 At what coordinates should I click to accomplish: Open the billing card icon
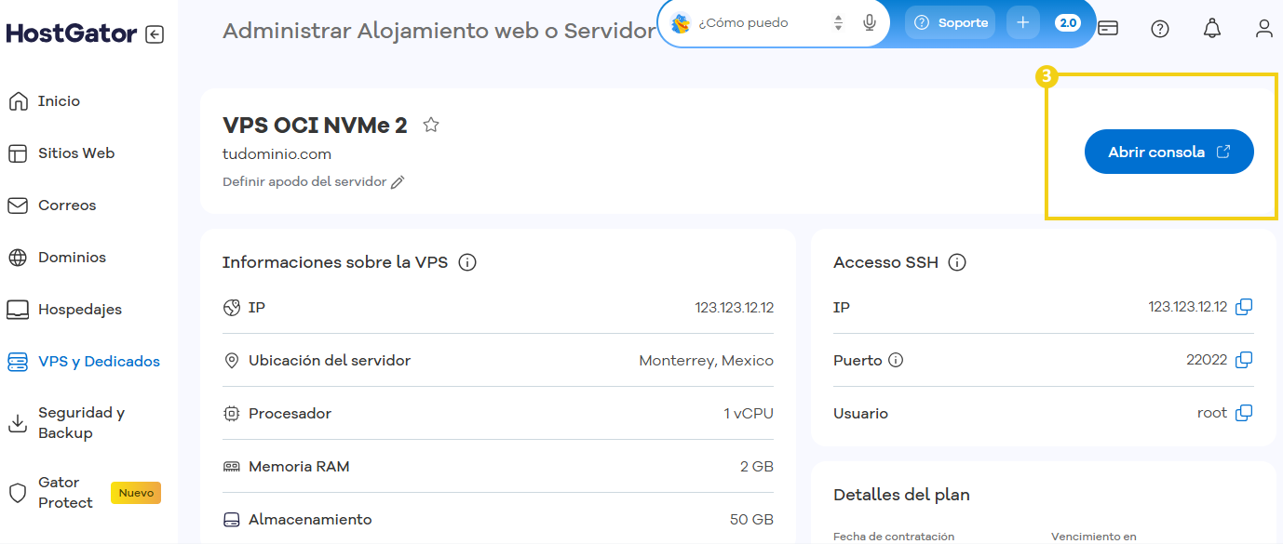[x=1108, y=29]
